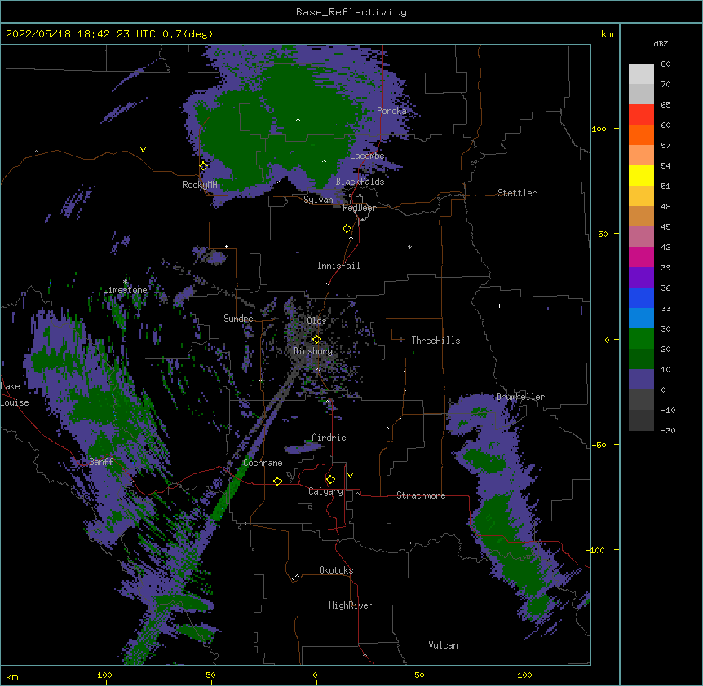The image size is (703, 686).
Task: Click the yellow diamond marker beside RockyMH
Action: click(x=204, y=166)
